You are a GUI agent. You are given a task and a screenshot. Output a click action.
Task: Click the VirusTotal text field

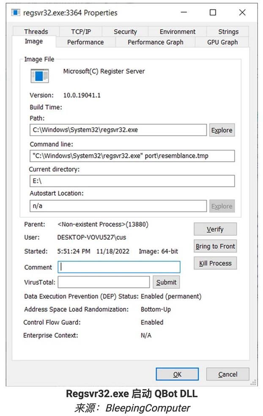click(104, 282)
